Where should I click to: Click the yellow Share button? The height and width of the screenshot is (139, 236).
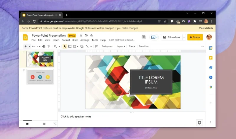point(195,37)
